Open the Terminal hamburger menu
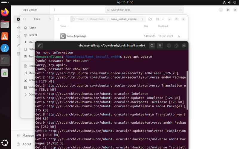The width and height of the screenshot is (239, 149). pyautogui.click(x=160, y=46)
